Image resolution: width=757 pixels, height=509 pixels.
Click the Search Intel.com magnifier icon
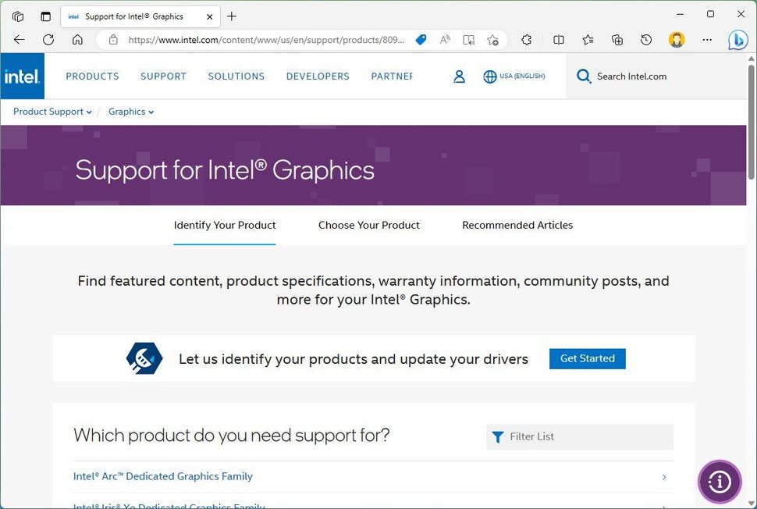(583, 76)
